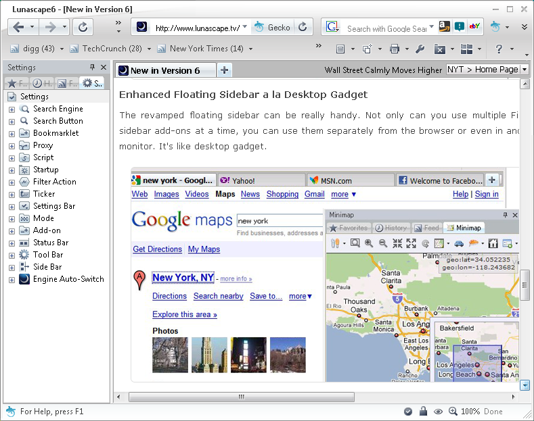Click the Lunascape moon icon in the address bar
Image resolution: width=534 pixels, height=421 pixels.
tap(141, 27)
